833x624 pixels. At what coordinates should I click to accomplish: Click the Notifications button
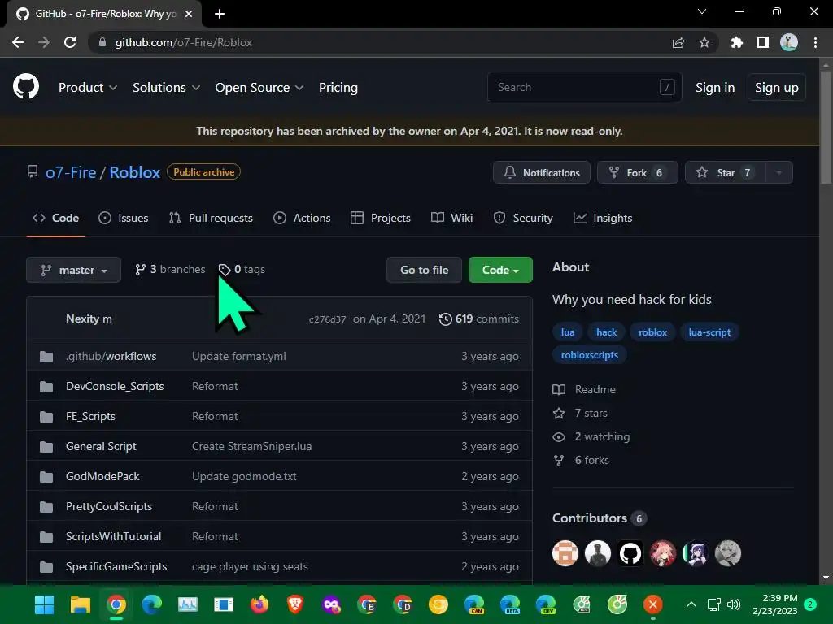pyautogui.click(x=541, y=172)
